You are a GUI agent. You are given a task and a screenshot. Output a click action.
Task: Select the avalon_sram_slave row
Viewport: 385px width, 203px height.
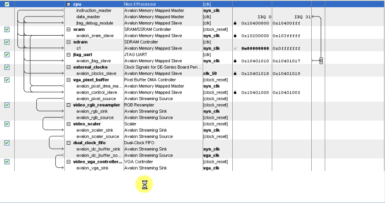[95, 36]
